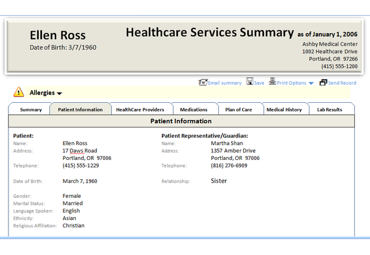Viewport: 370px width, 255px height.
Task: Click the Language Spoken value English
Action: [71, 211]
